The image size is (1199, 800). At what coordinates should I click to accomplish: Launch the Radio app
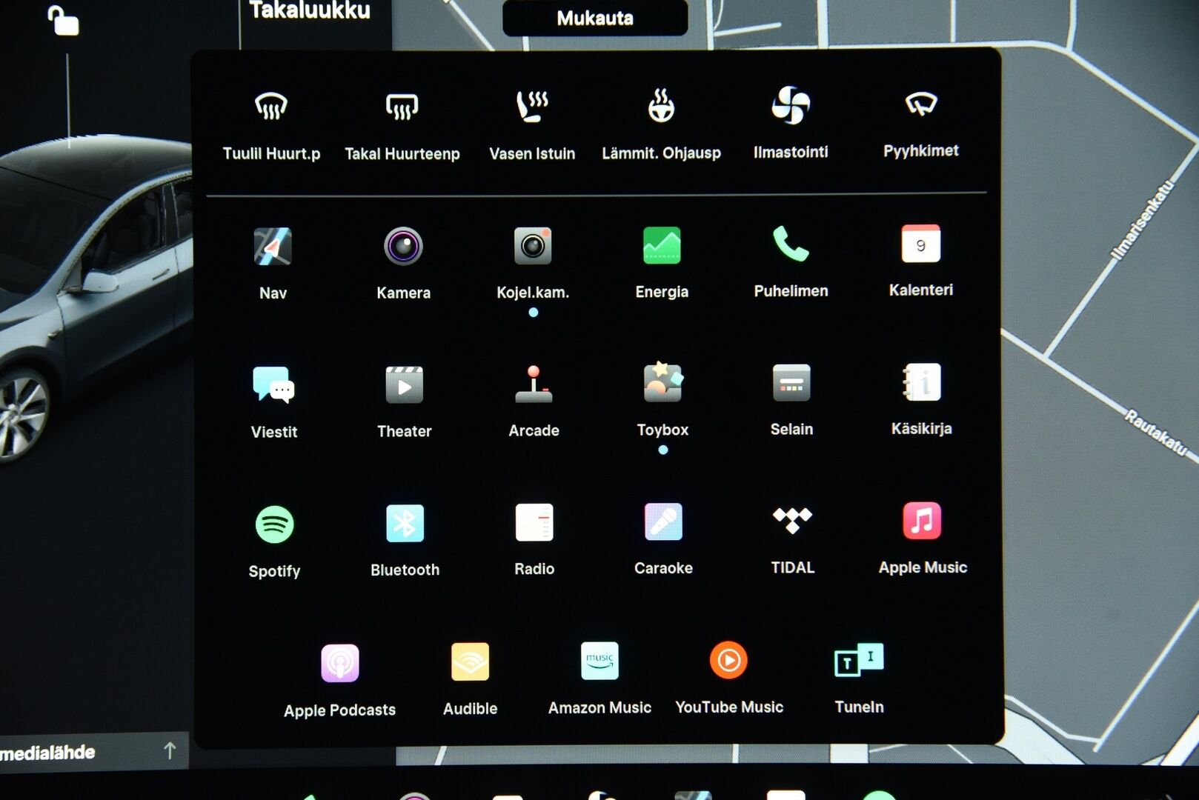[x=534, y=523]
